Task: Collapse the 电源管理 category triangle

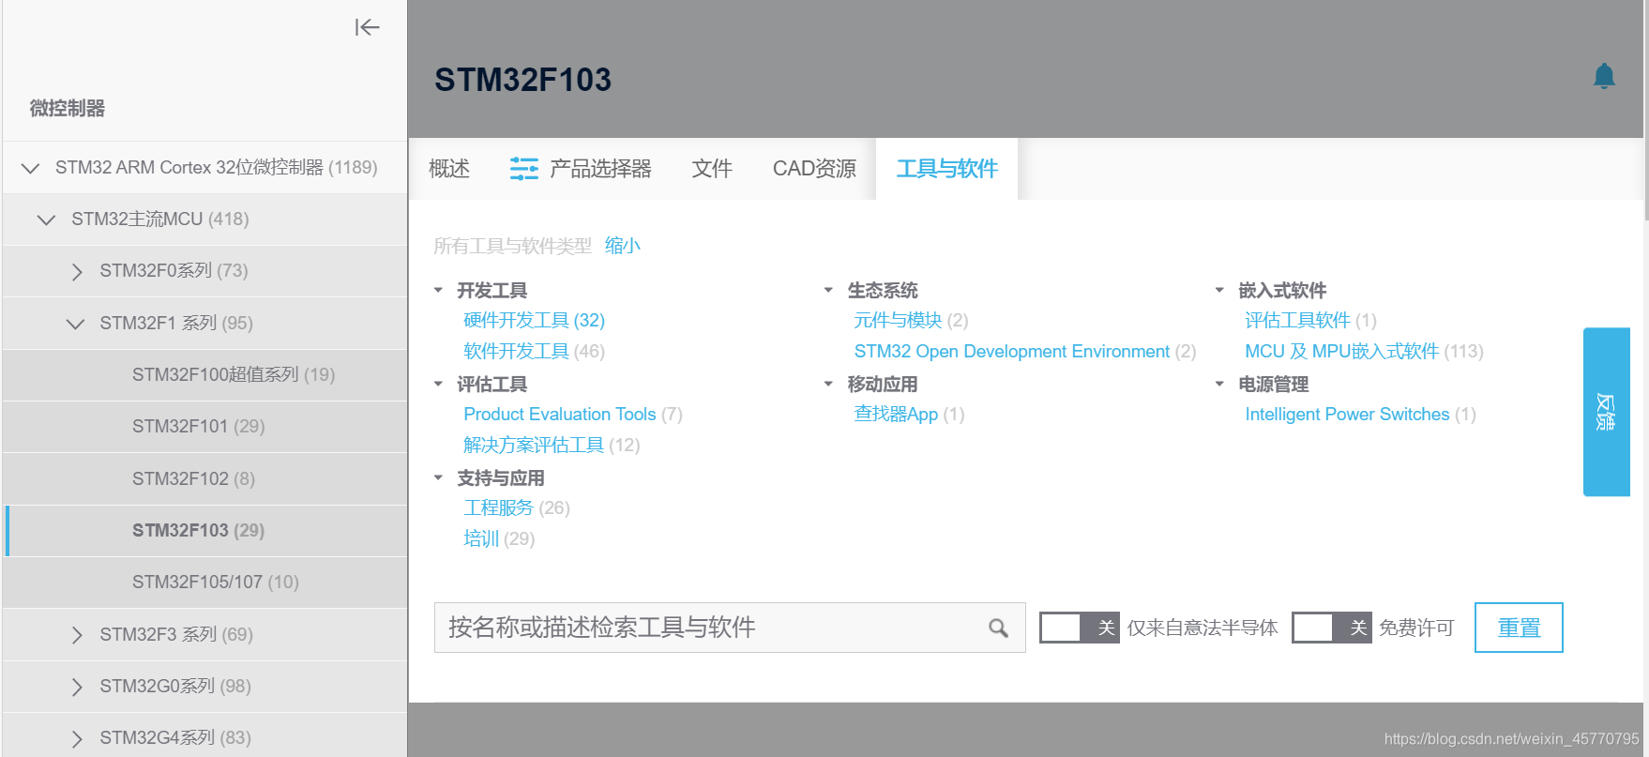Action: point(1219,385)
